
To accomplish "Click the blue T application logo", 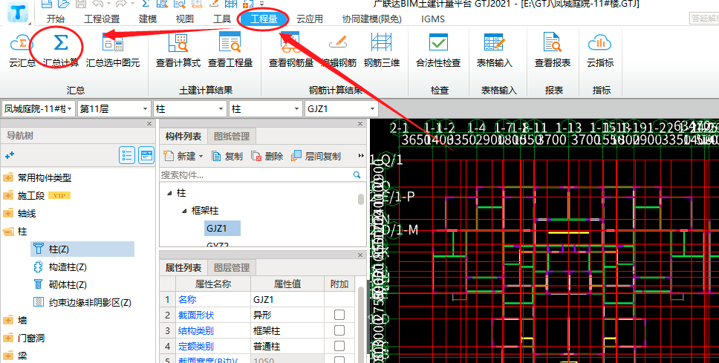I will coord(19,13).
